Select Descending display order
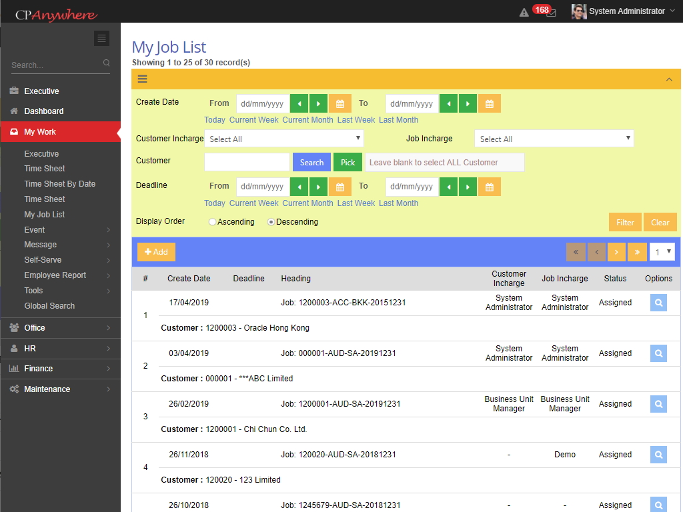Image resolution: width=683 pixels, height=512 pixels. (271, 222)
